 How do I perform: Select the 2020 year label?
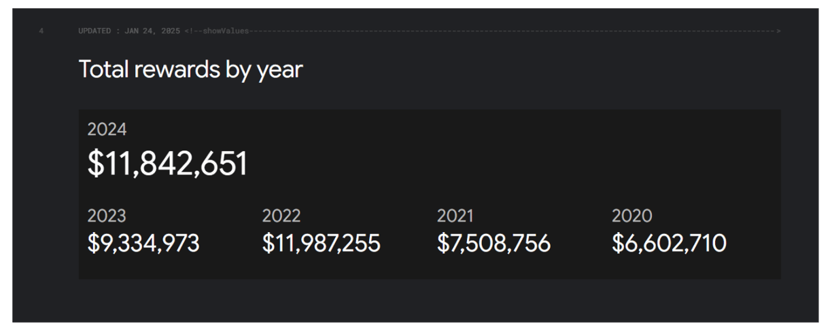click(631, 216)
